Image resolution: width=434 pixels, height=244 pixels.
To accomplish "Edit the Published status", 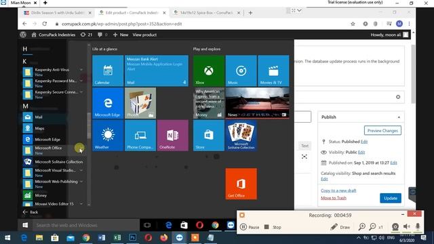I will point(364,142).
